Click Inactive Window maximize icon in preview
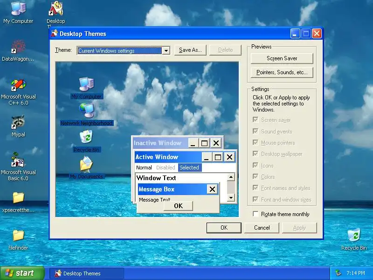This screenshot has height=280, width=373. pos(204,143)
